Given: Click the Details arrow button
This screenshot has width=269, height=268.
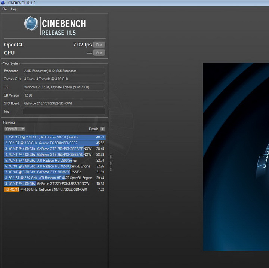Looking at the screenshot, I should click(x=103, y=129).
